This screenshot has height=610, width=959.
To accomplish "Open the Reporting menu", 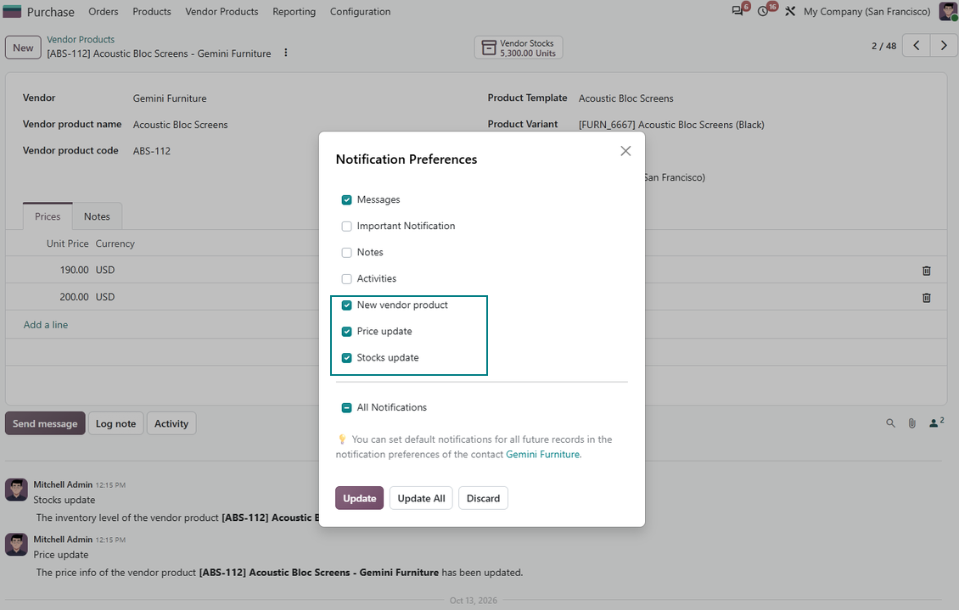I will [294, 12].
